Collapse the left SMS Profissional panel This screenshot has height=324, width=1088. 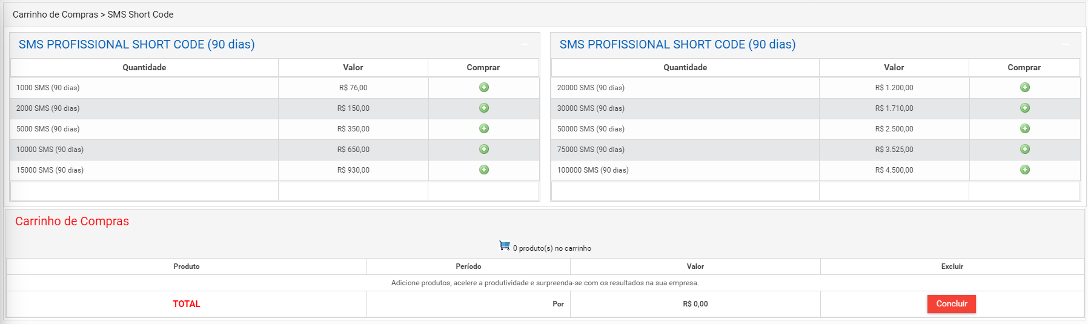point(525,44)
